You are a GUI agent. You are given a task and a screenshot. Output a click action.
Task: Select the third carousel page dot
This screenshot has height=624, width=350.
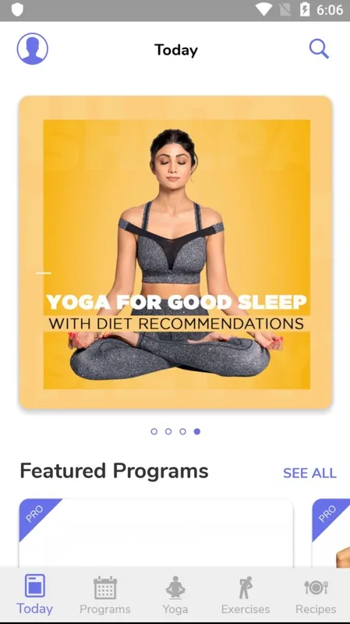click(x=182, y=431)
